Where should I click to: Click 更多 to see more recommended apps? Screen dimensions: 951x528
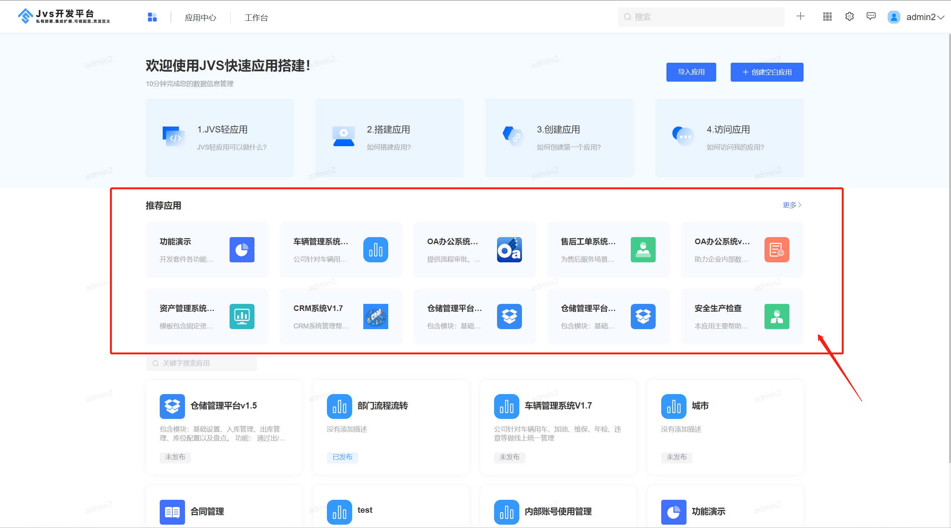(x=791, y=205)
